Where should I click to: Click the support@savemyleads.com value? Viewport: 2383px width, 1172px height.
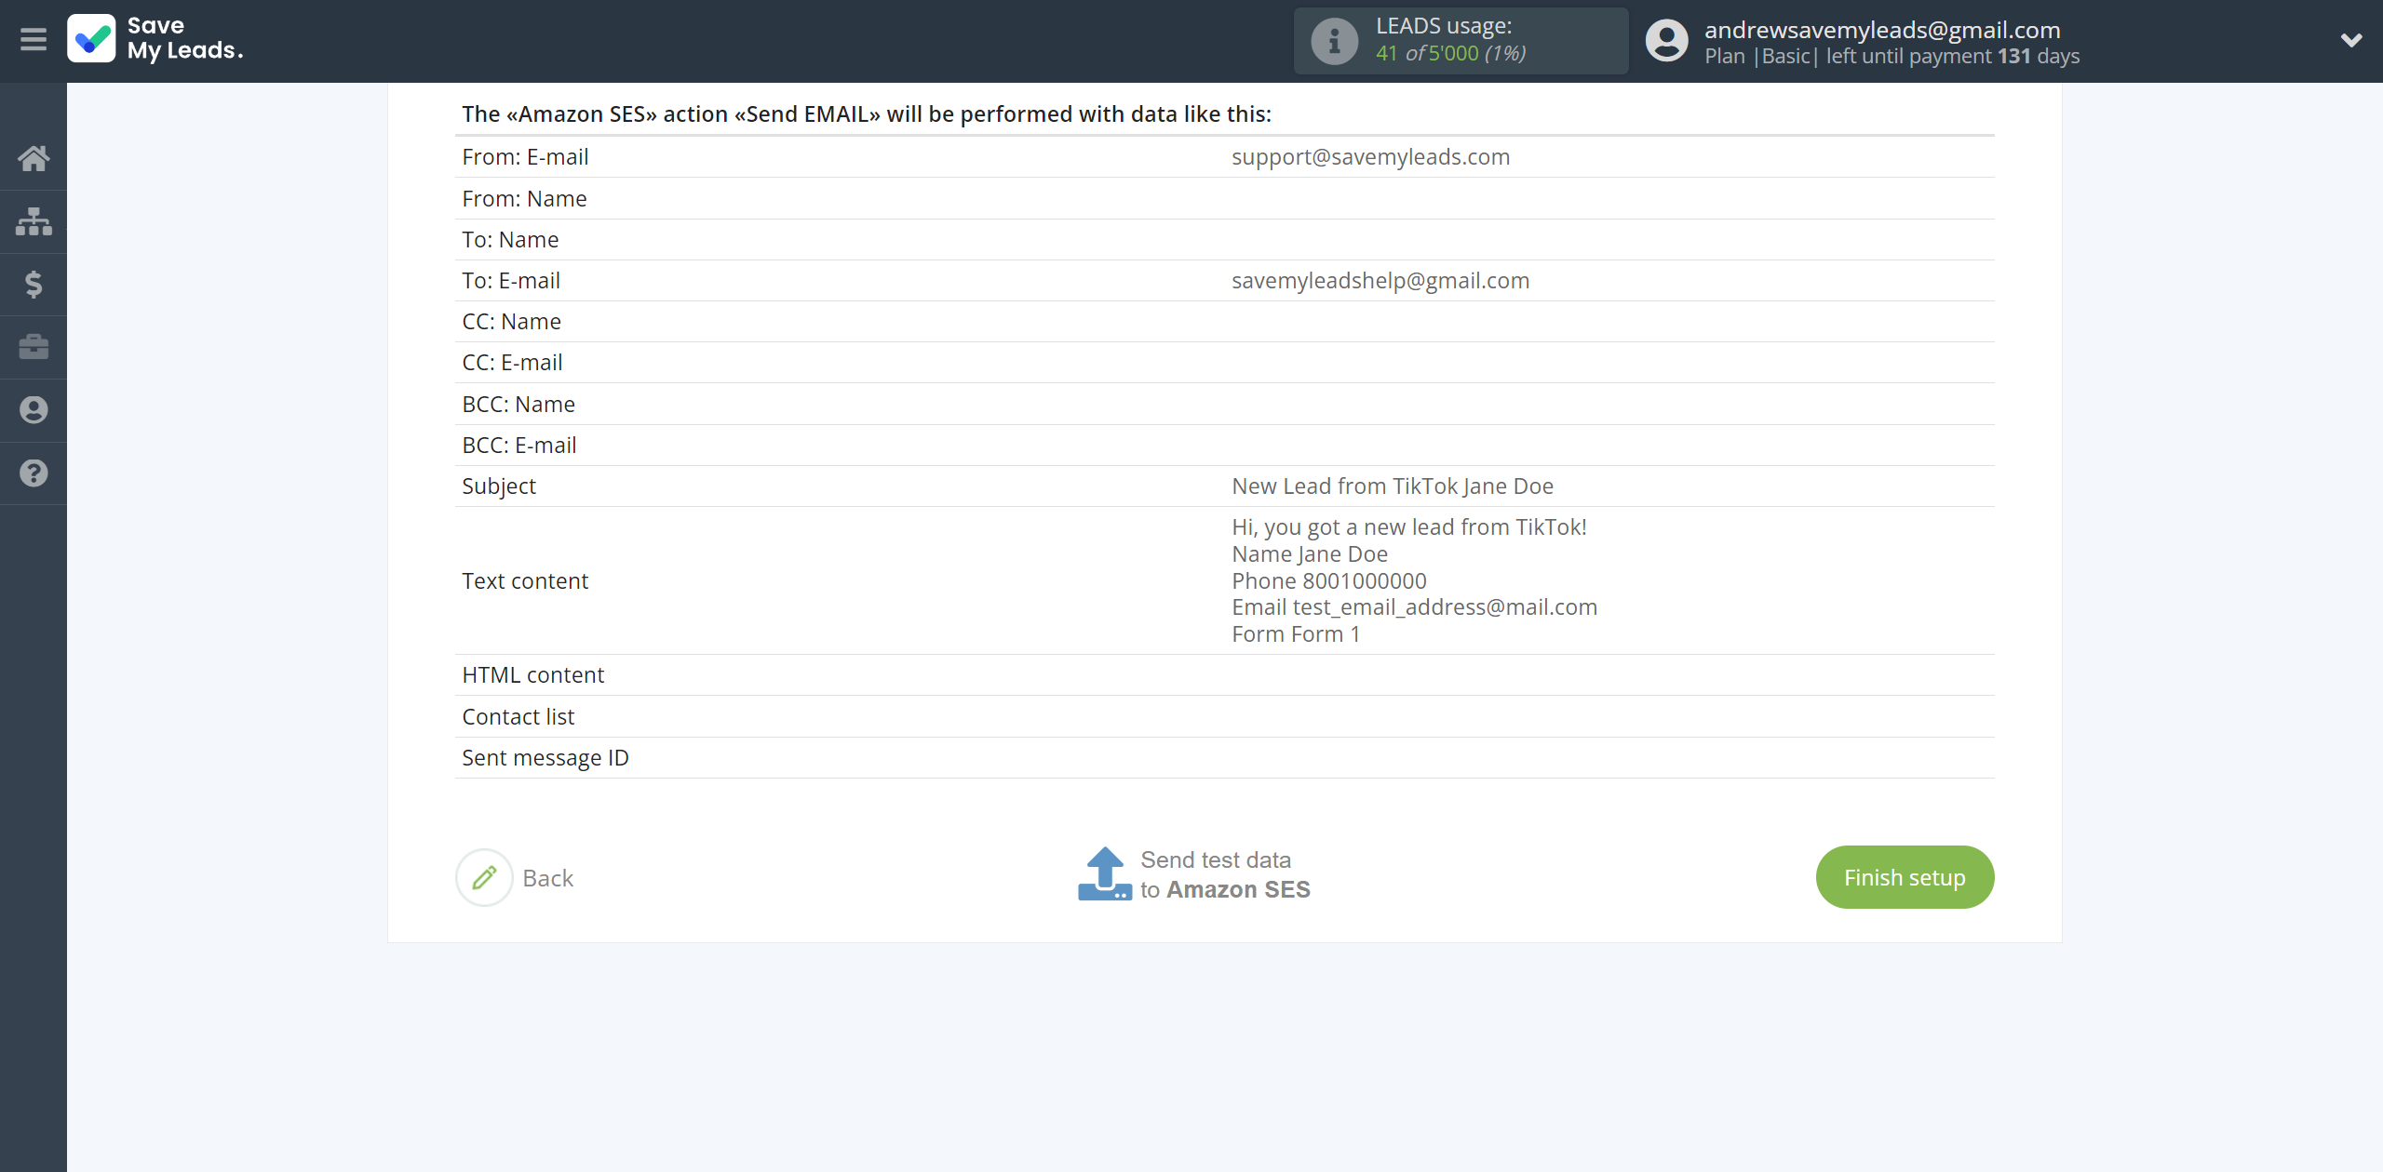1370,157
